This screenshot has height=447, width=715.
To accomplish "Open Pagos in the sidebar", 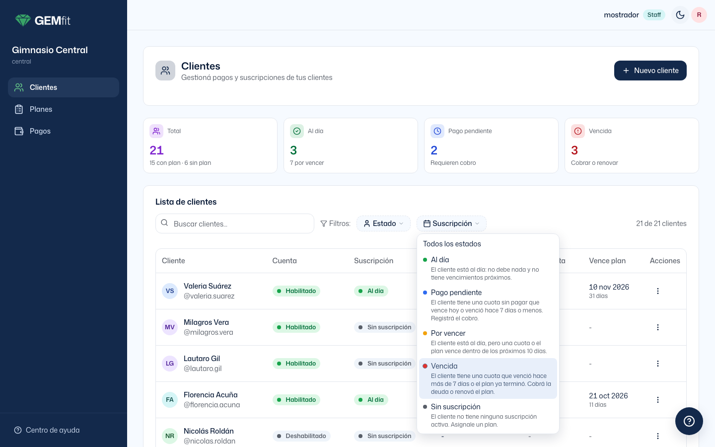I will point(64,131).
